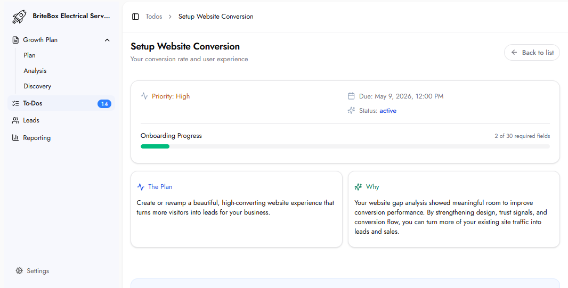
Task: Click the Onboarding Progress bar
Action: point(345,146)
